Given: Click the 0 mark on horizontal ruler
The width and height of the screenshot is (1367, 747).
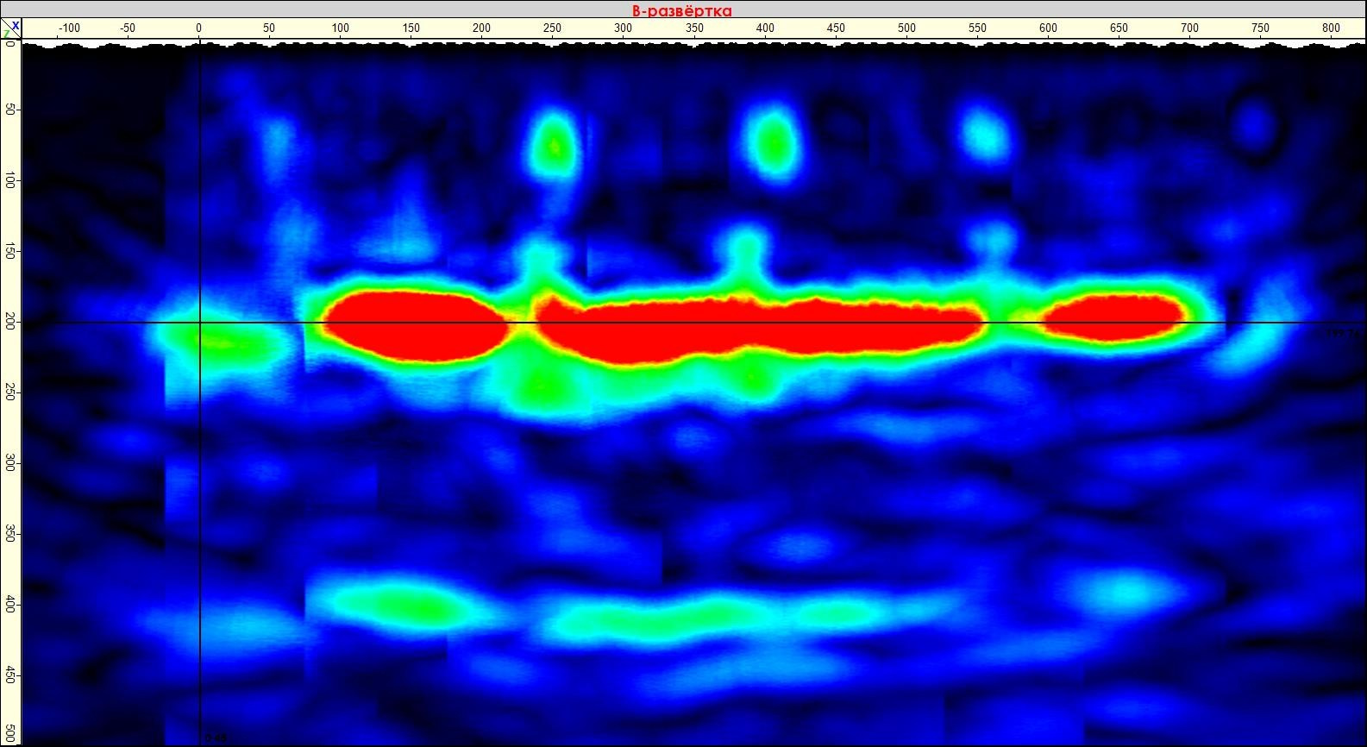Looking at the screenshot, I should [x=199, y=28].
